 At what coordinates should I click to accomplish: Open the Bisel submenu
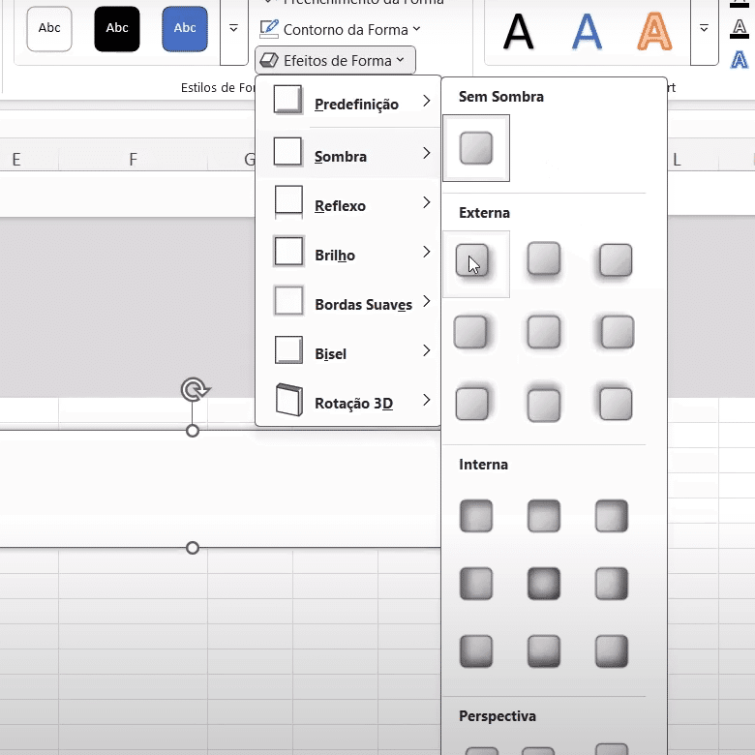(x=348, y=351)
